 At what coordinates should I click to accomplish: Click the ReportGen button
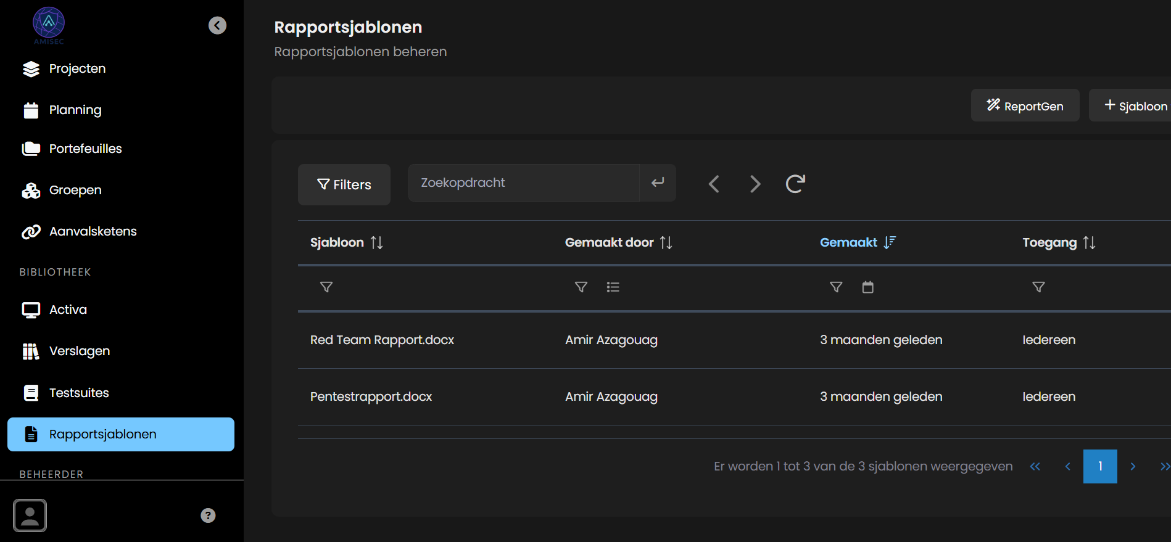[1025, 105]
